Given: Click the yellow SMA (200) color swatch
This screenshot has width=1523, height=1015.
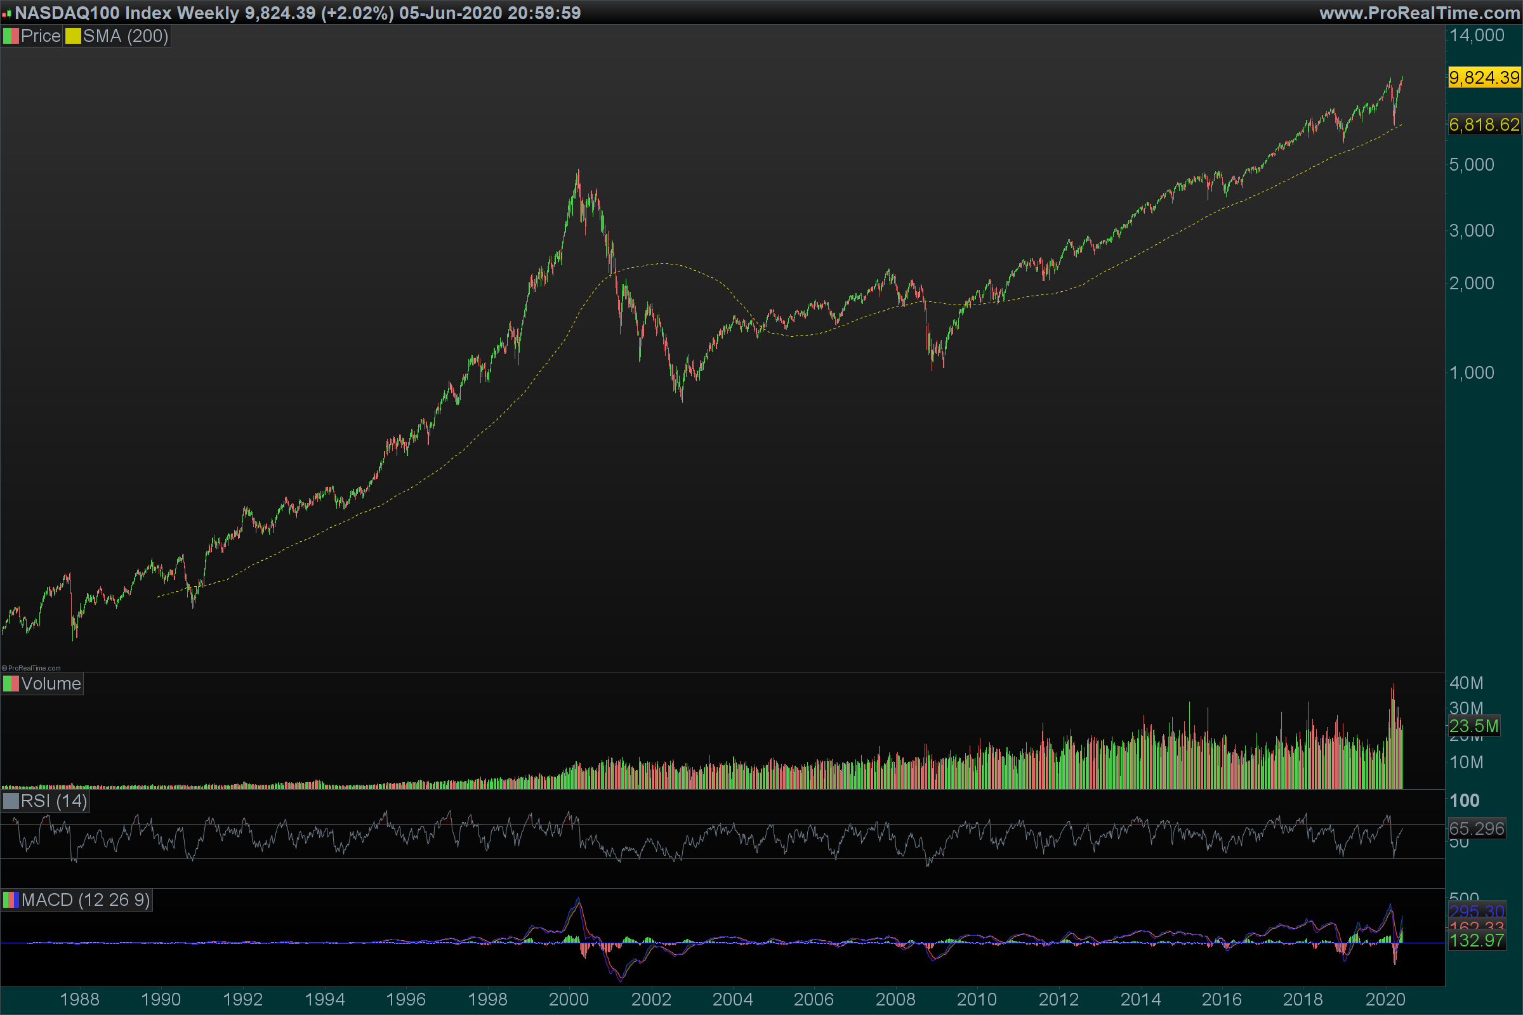Looking at the screenshot, I should coord(73,36).
